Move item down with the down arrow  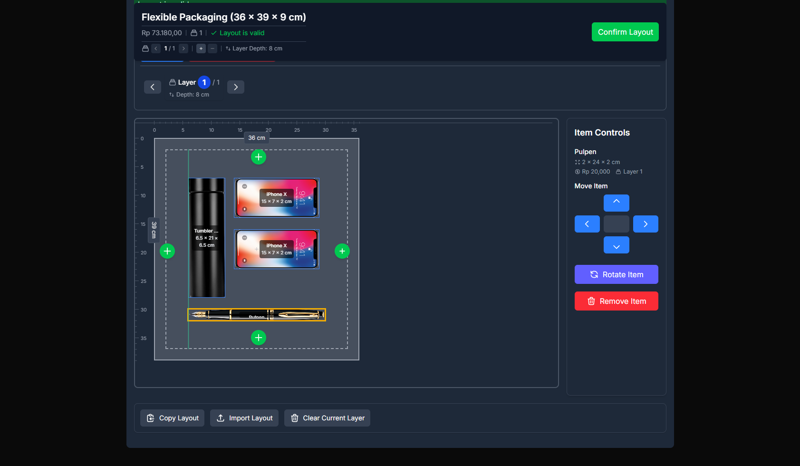tap(616, 245)
